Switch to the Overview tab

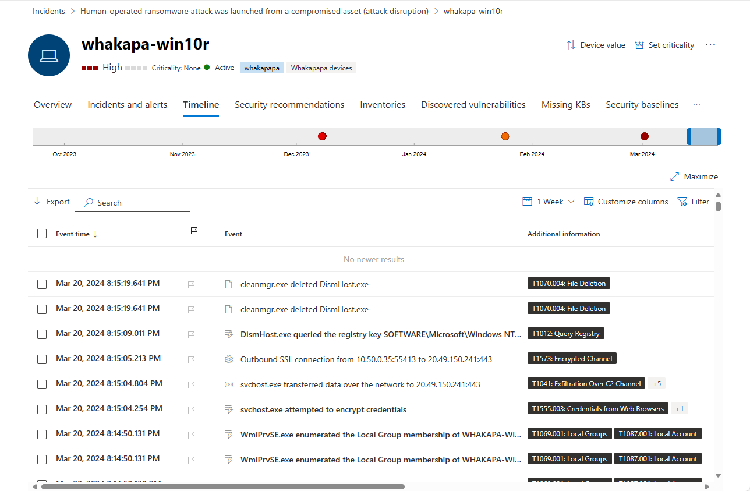pyautogui.click(x=53, y=105)
